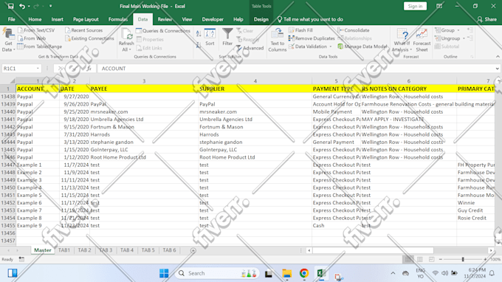
Task: Switch to the Home ribbon tab
Action: pyautogui.click(x=35, y=19)
